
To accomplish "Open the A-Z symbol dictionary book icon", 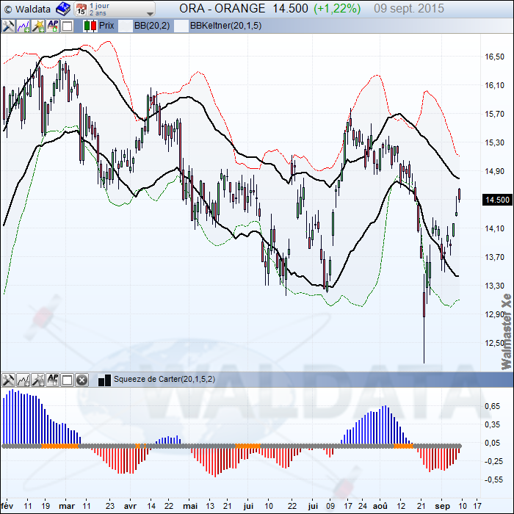I will [x=62, y=9].
